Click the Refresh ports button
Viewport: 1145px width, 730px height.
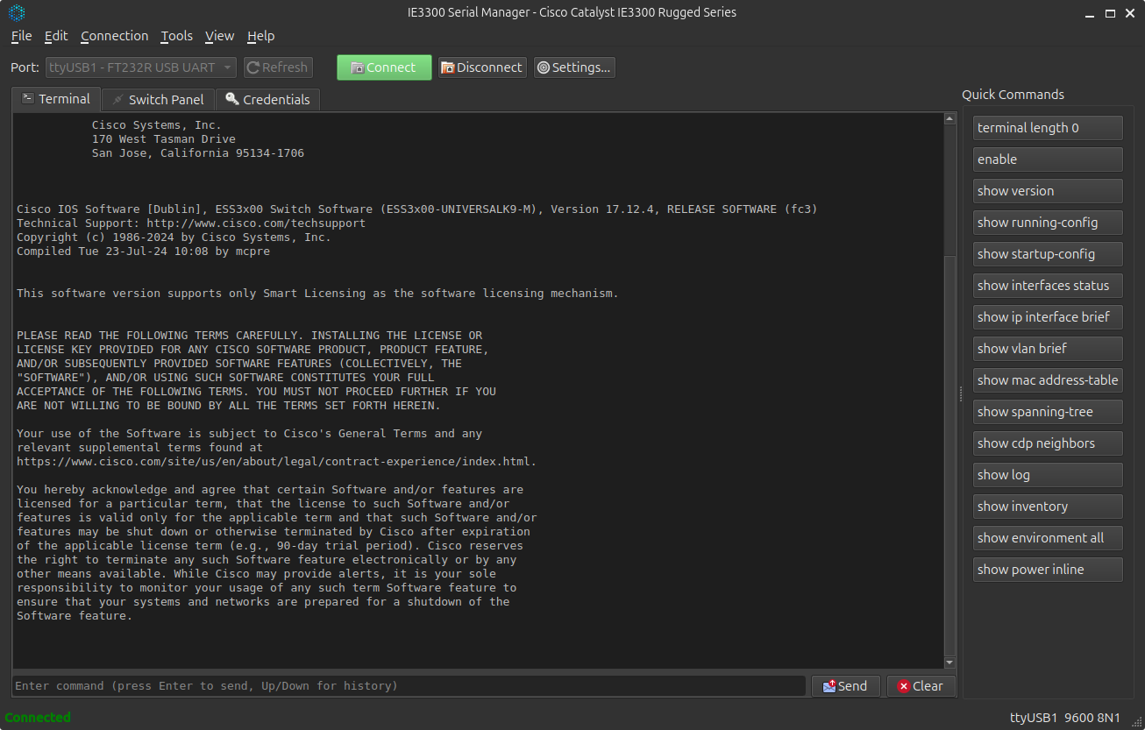click(x=276, y=67)
